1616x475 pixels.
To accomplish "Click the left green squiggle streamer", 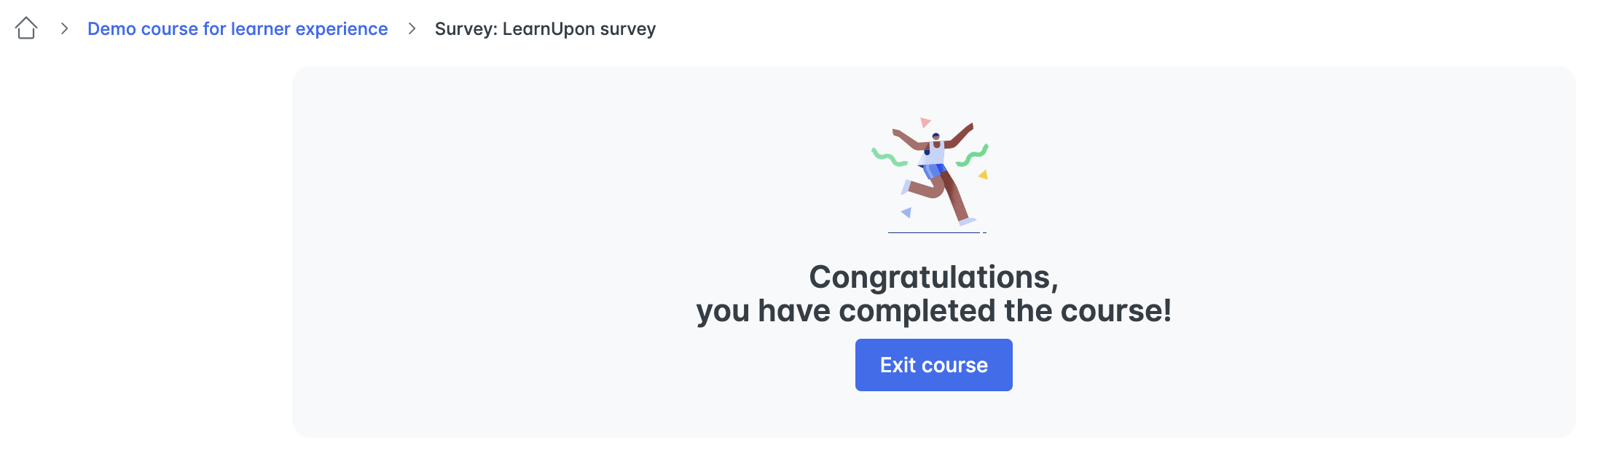I will click(889, 157).
